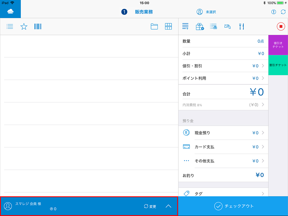Open the fork and knife restaurant icon

click(x=242, y=26)
